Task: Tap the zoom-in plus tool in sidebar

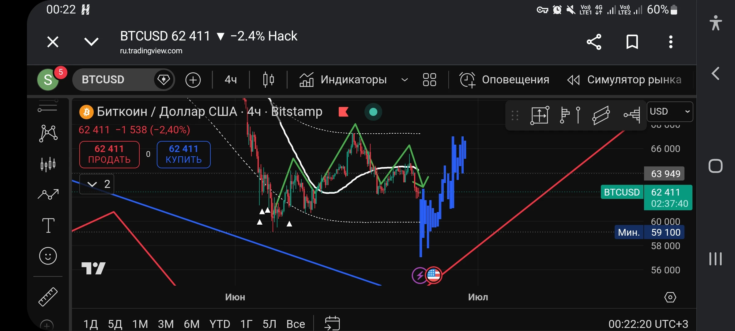Action: [47, 325]
